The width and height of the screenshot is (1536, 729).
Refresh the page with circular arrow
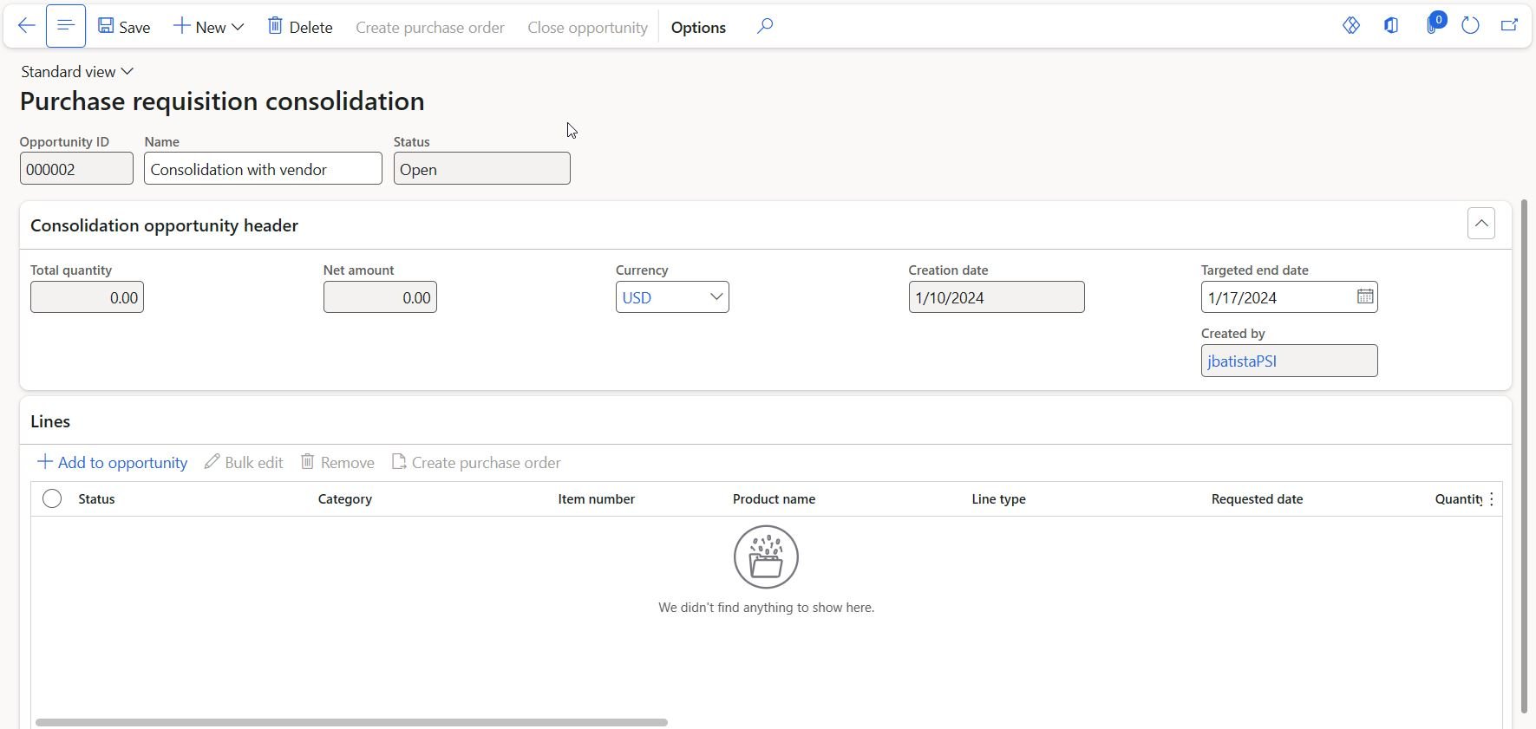click(1470, 26)
